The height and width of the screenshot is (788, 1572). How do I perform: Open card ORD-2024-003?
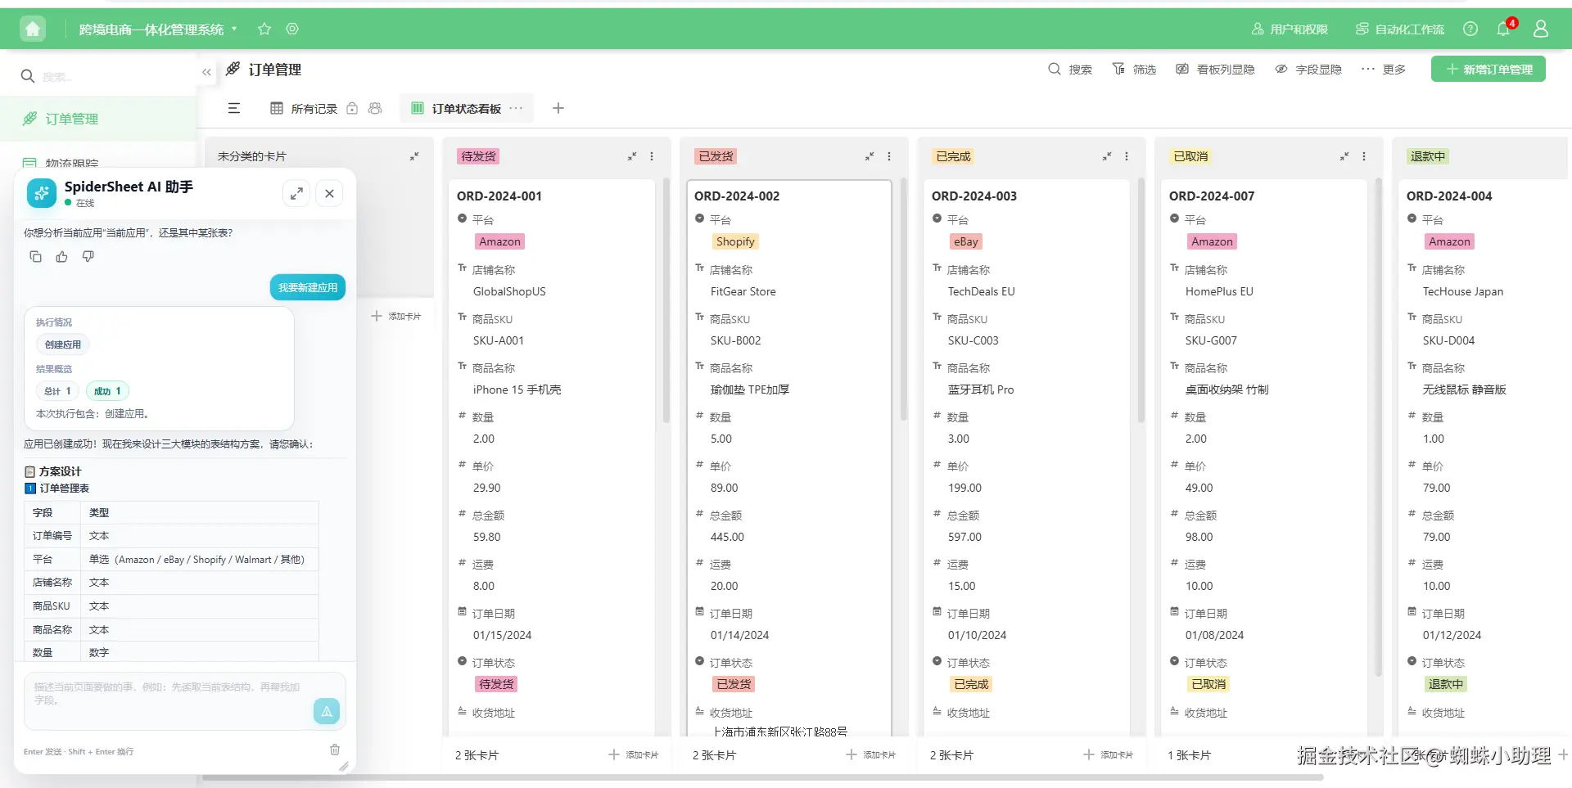pos(1027,458)
